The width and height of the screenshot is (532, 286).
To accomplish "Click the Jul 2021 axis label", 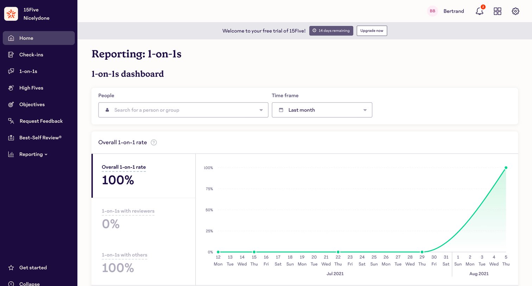I will pyautogui.click(x=335, y=274).
